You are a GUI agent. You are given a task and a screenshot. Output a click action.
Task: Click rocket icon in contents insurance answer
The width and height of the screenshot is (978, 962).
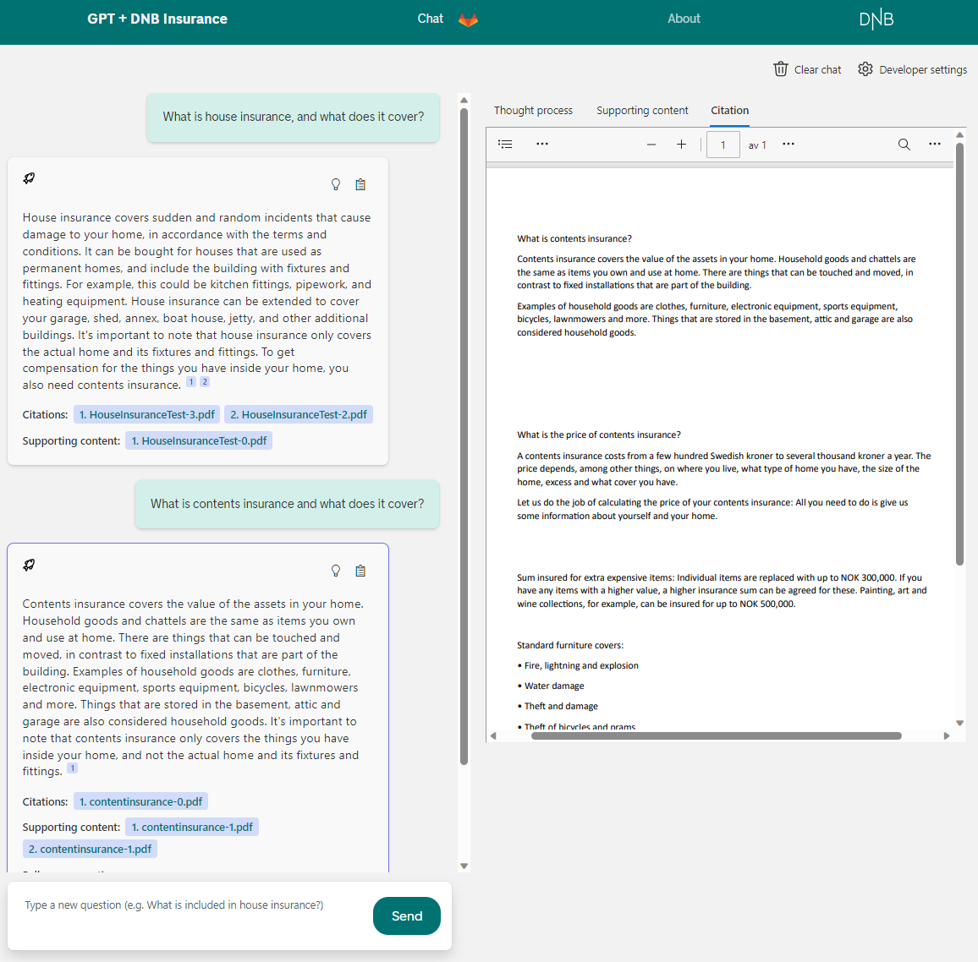(x=29, y=566)
